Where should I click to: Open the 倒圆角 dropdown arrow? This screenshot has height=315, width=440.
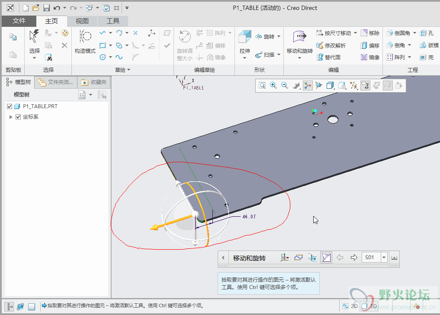click(414, 33)
